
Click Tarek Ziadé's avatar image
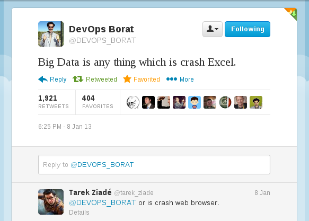[51, 202]
